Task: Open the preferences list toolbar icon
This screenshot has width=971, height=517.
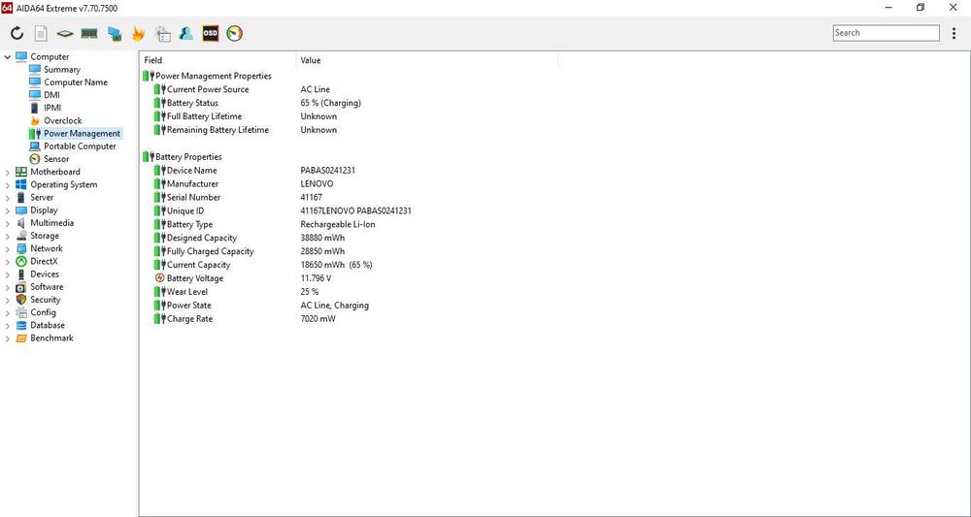Action: coord(163,33)
